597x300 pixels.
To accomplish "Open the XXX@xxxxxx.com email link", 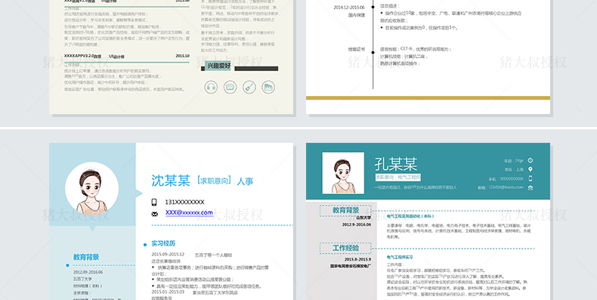I will click(x=189, y=212).
